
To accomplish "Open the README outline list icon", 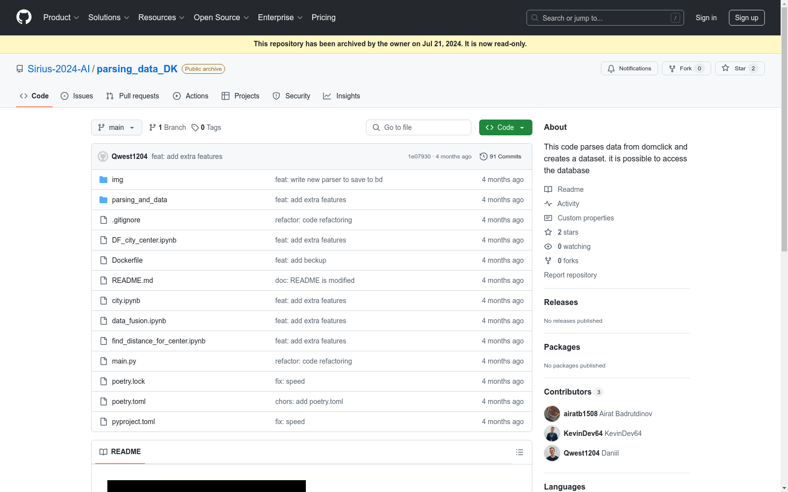I will tap(520, 452).
